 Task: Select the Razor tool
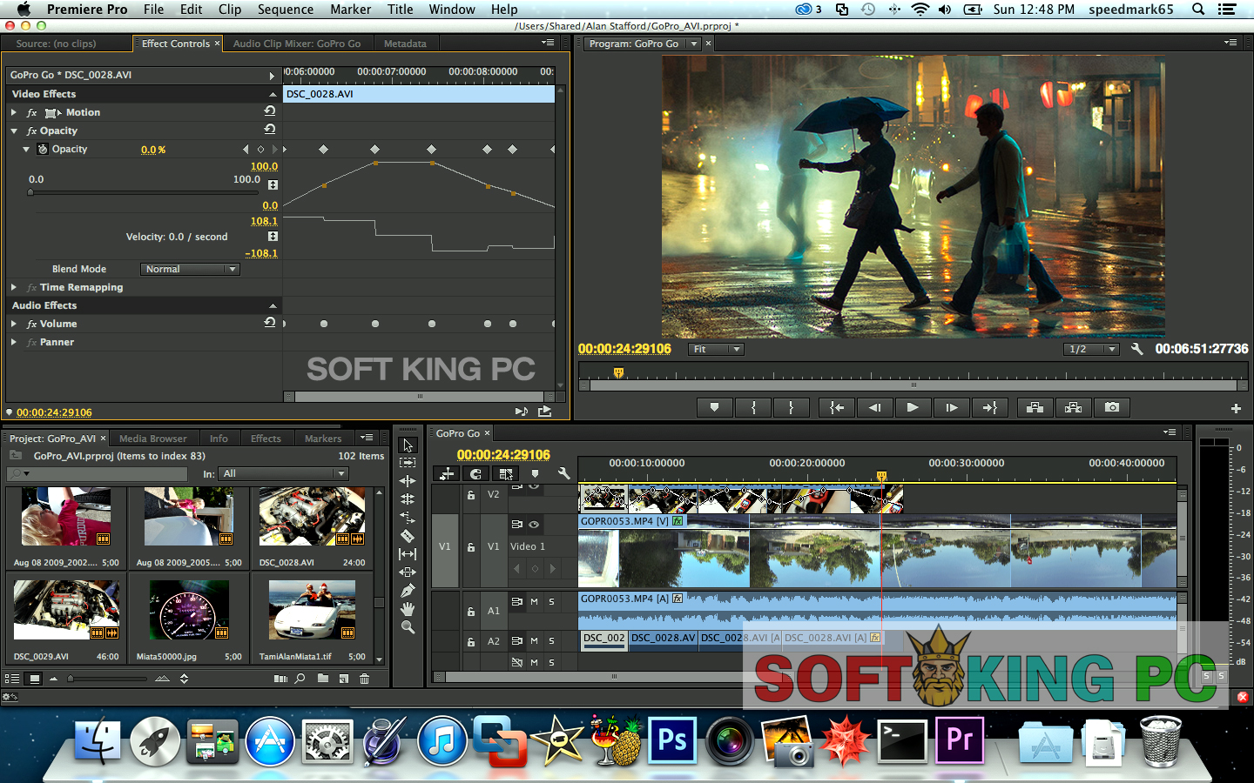[408, 536]
